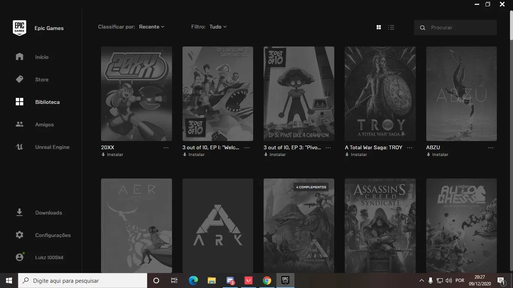Open the TROY cover thumbnail
The width and height of the screenshot is (513, 288).
[x=380, y=94]
